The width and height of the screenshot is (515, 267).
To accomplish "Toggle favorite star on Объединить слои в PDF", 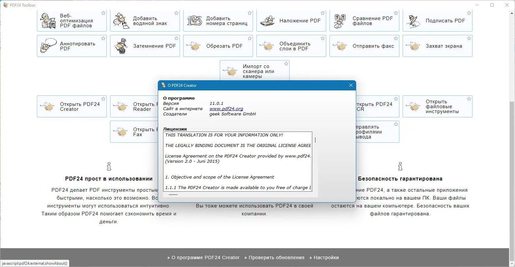I will click(323, 38).
